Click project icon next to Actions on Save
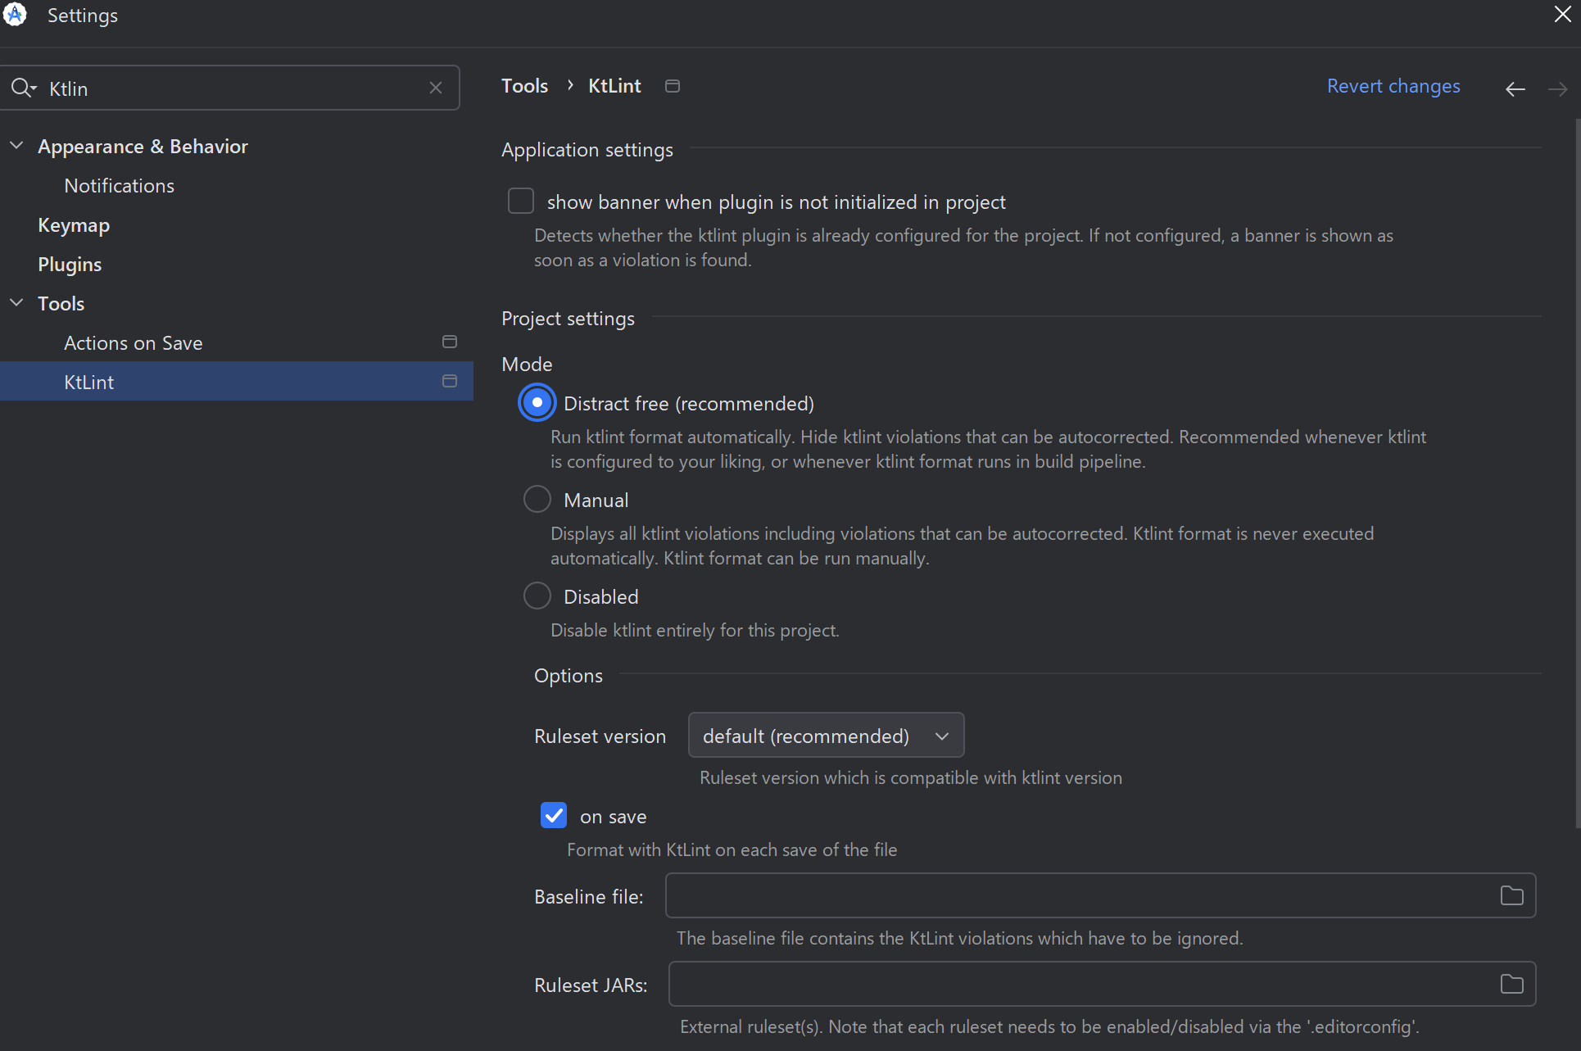This screenshot has width=1581, height=1051. click(450, 342)
